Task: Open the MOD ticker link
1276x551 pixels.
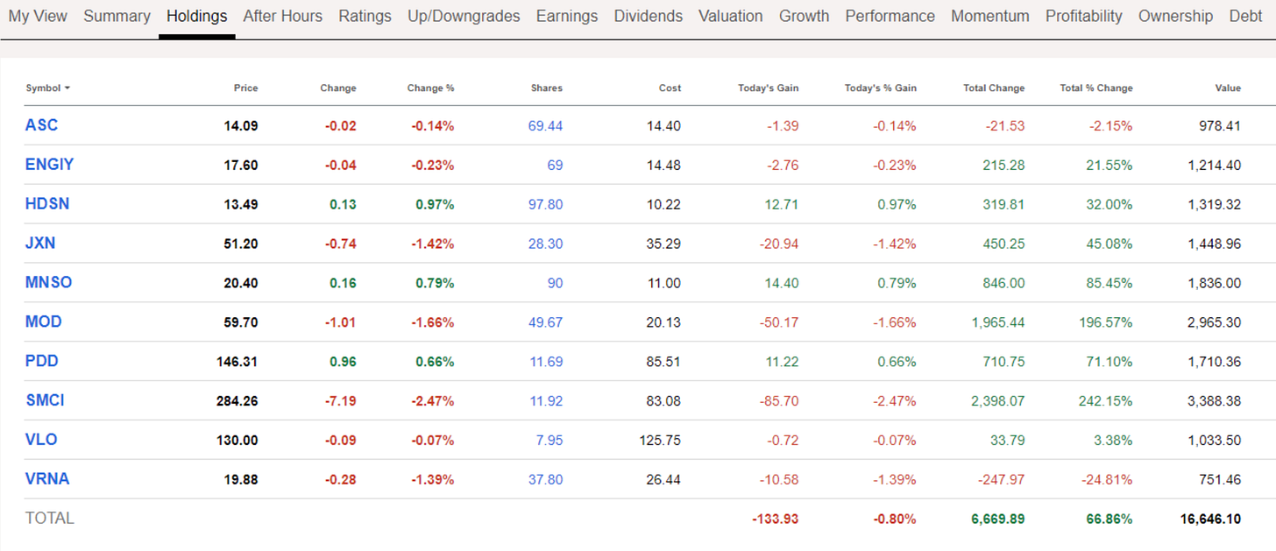Action: 44,321
